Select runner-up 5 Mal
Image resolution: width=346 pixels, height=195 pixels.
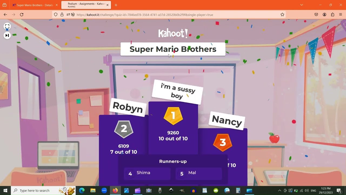pos(199,174)
